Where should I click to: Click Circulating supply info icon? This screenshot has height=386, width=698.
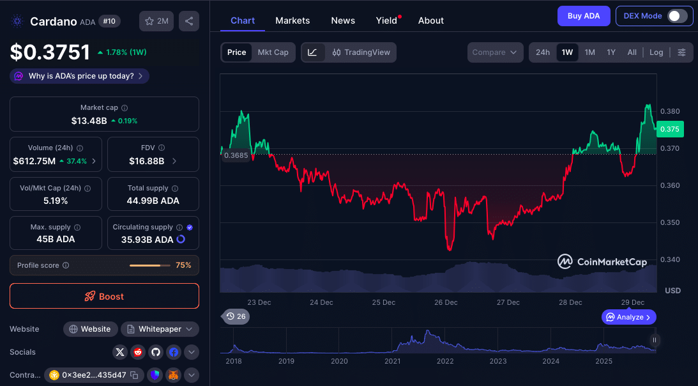click(179, 228)
